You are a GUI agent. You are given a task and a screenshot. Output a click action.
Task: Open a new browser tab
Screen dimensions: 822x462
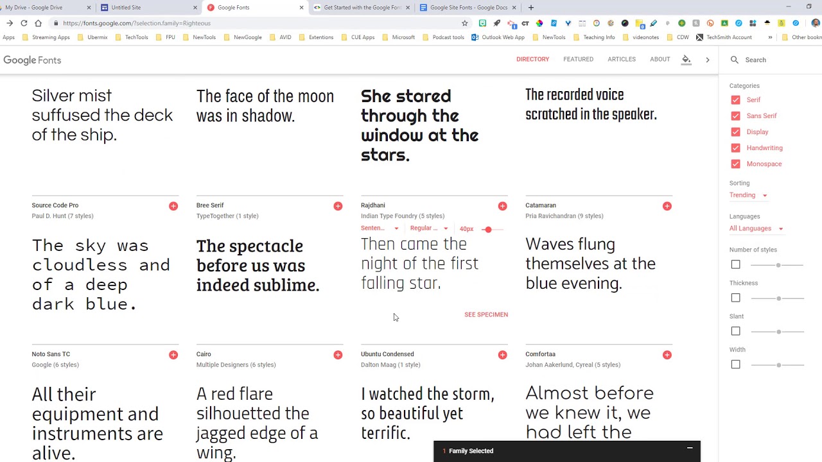point(530,8)
